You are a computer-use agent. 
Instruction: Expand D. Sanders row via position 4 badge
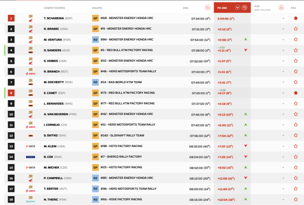pos(11,50)
